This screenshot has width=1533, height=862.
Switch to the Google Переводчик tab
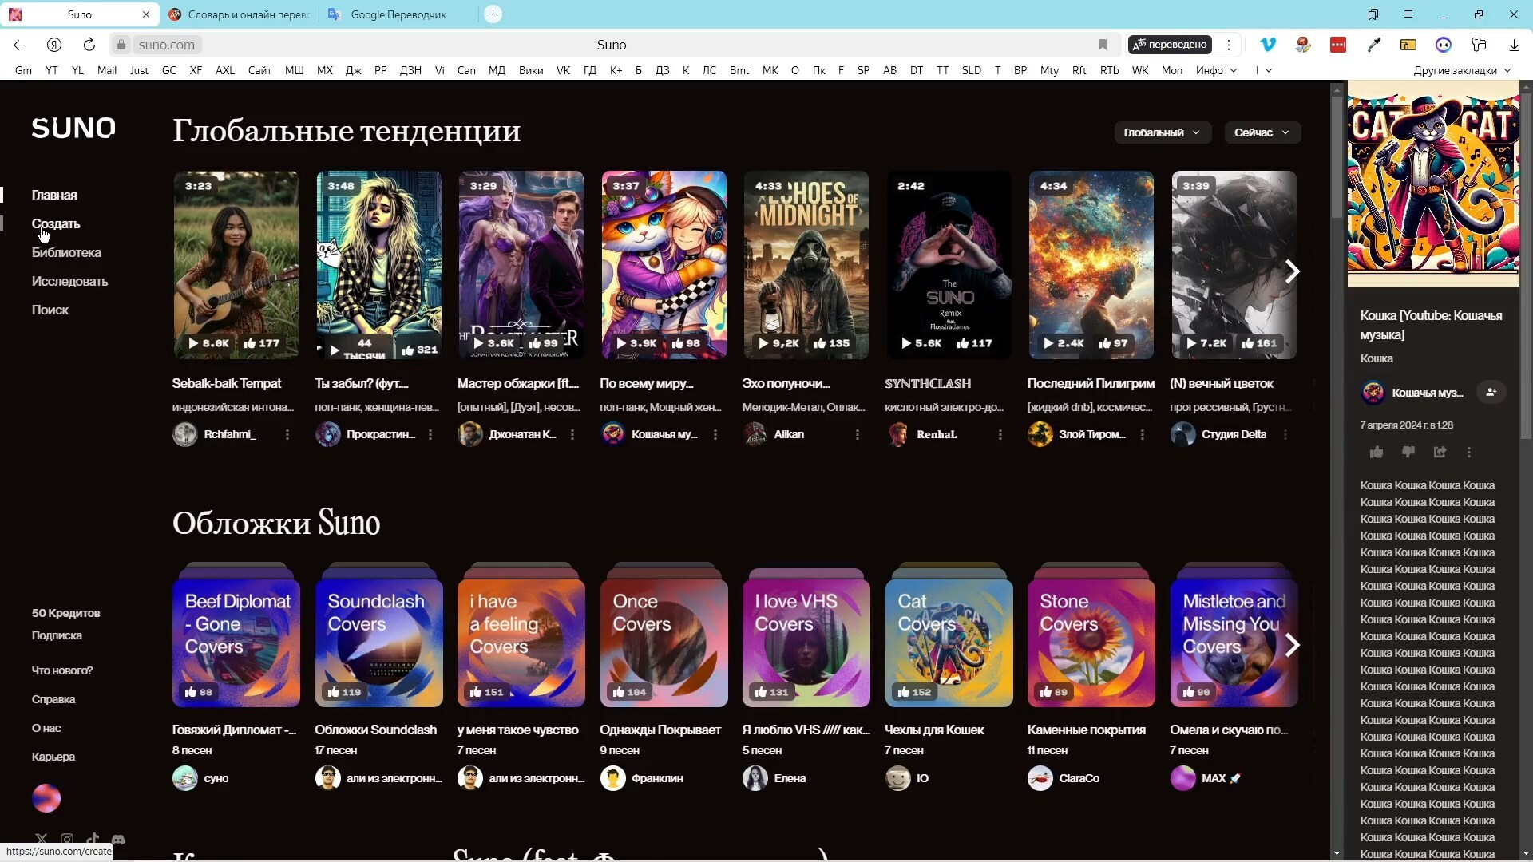(x=398, y=14)
